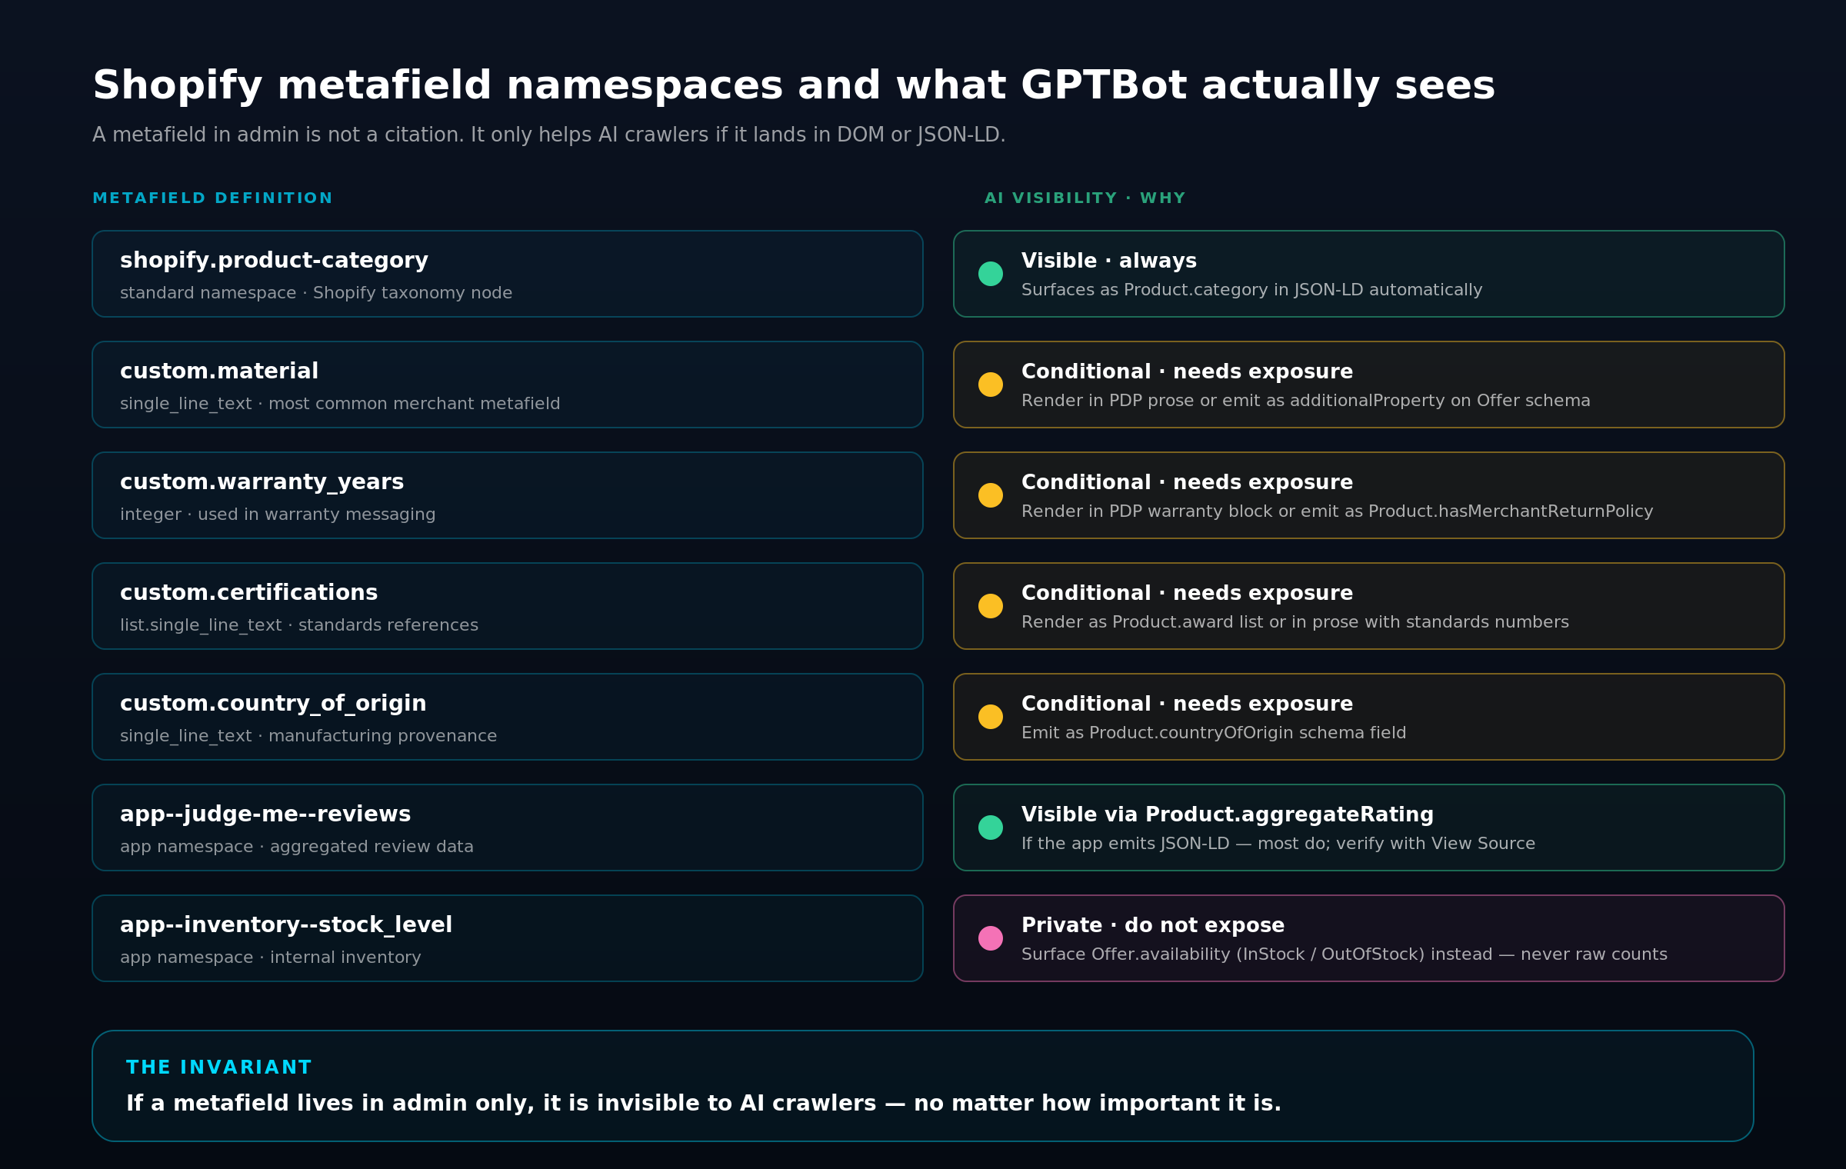Image resolution: width=1846 pixels, height=1169 pixels.
Task: Click the invariant sentence about admin-only metafields
Action: pyautogui.click(x=704, y=1104)
